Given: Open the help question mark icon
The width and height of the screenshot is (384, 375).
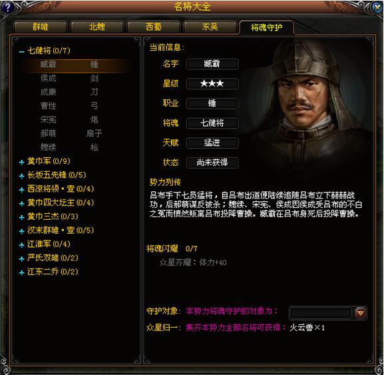Looking at the screenshot, I should [7, 7].
